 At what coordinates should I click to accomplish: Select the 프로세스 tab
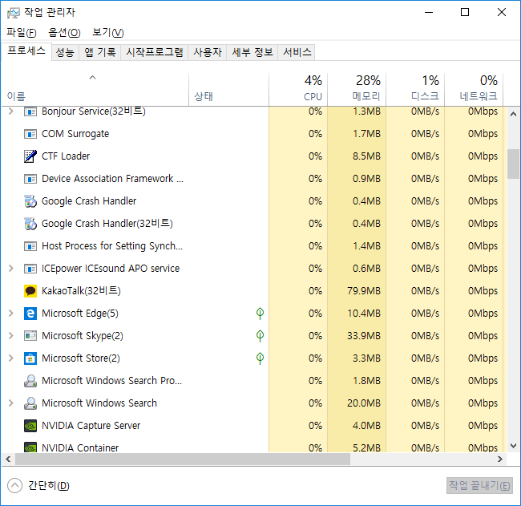[26, 51]
